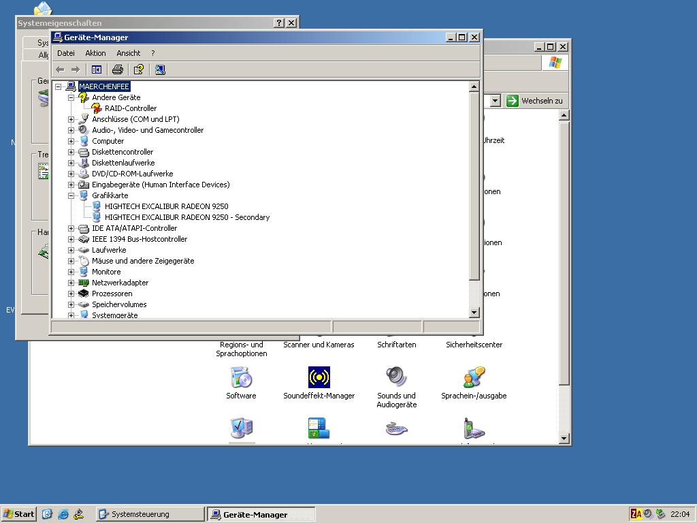Click the Eingabegeräte HID icon
The width and height of the screenshot is (697, 523).
click(x=84, y=185)
